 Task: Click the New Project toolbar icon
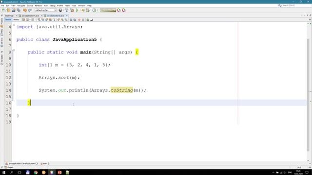(x=9, y=10)
